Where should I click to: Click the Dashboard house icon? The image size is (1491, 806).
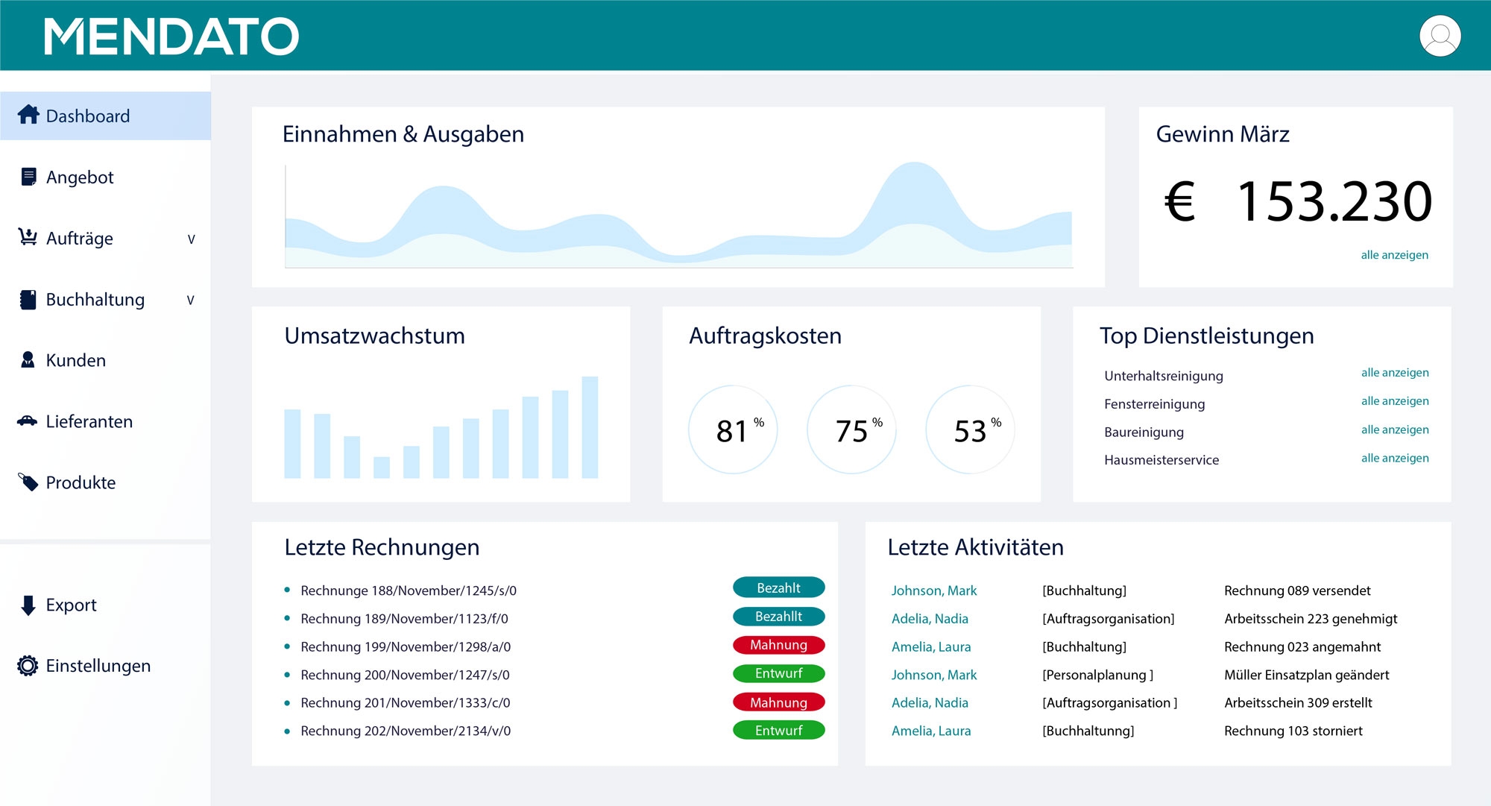(28, 115)
